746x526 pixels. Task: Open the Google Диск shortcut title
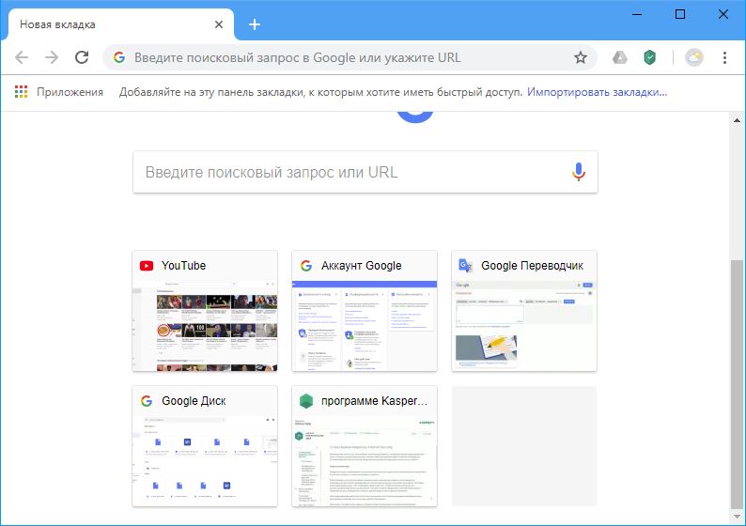click(x=194, y=401)
